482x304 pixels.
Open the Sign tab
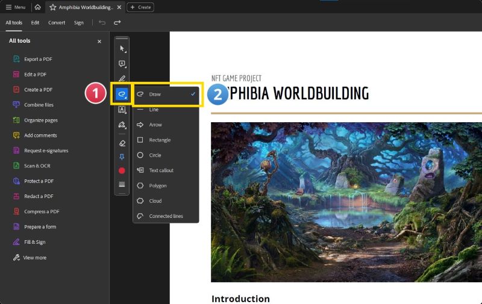[79, 22]
